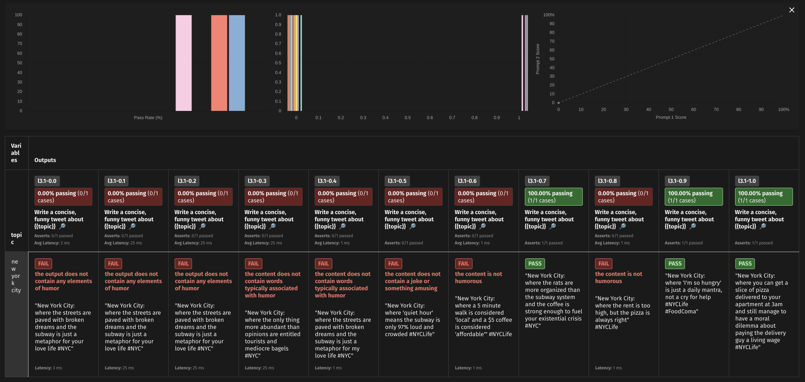Click the PASS badge under l3.1-1.0
The width and height of the screenshot is (805, 382).
coord(745,264)
